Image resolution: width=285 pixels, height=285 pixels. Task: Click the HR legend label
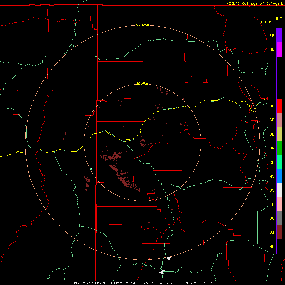tap(272, 148)
